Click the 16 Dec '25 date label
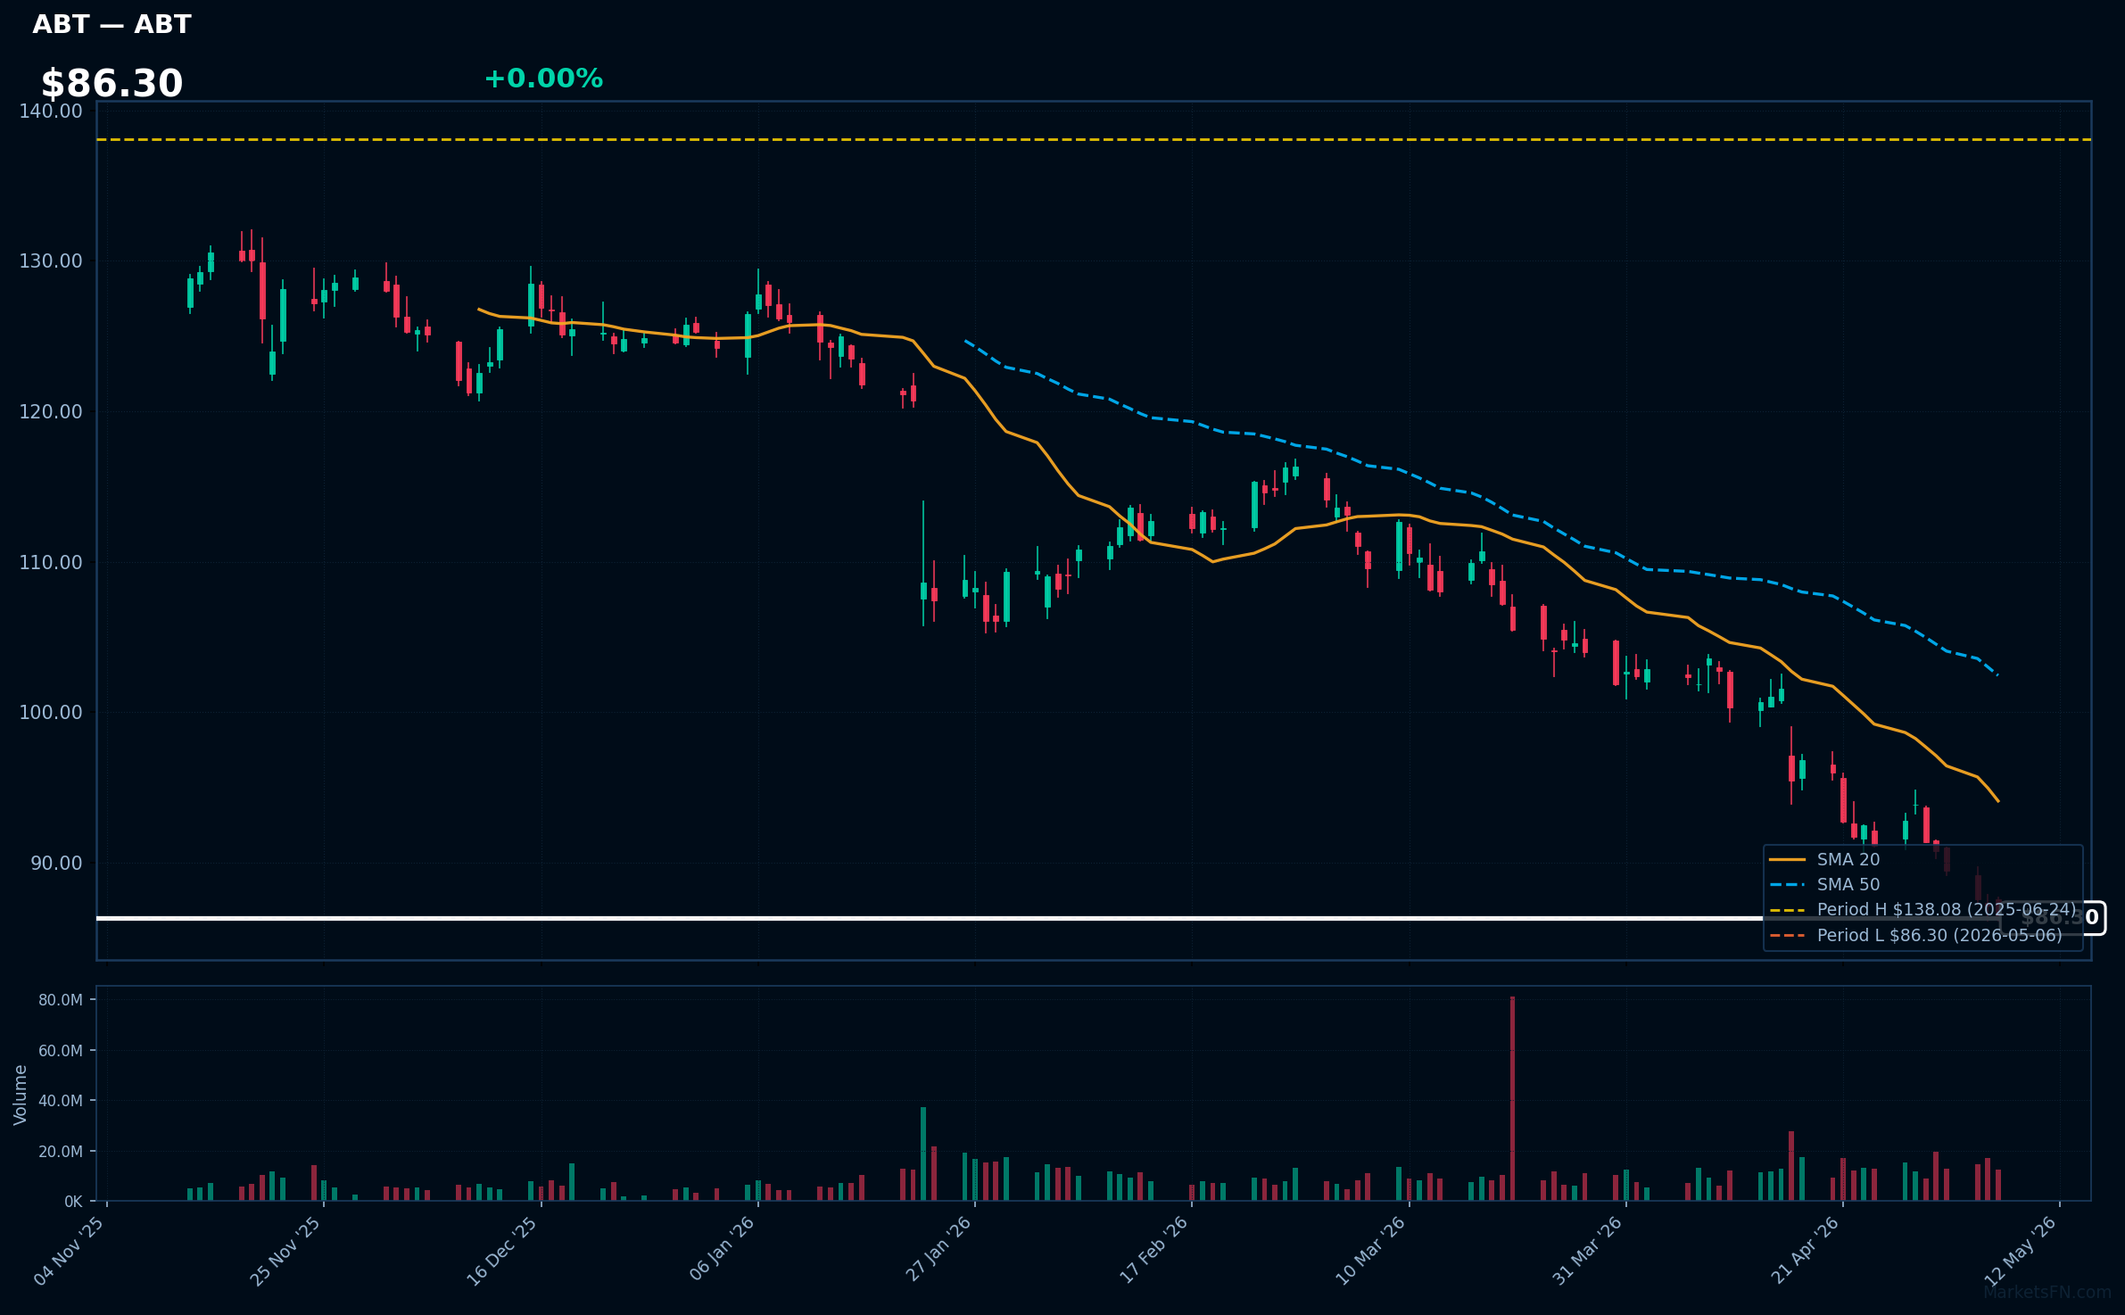The width and height of the screenshot is (2125, 1315). [x=502, y=1250]
